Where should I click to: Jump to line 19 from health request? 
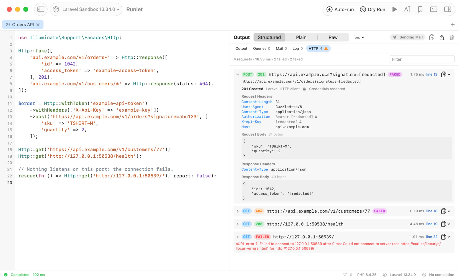432,224
